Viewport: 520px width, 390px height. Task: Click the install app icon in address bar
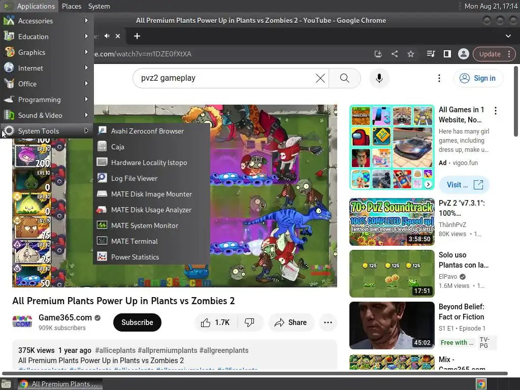click(378, 54)
